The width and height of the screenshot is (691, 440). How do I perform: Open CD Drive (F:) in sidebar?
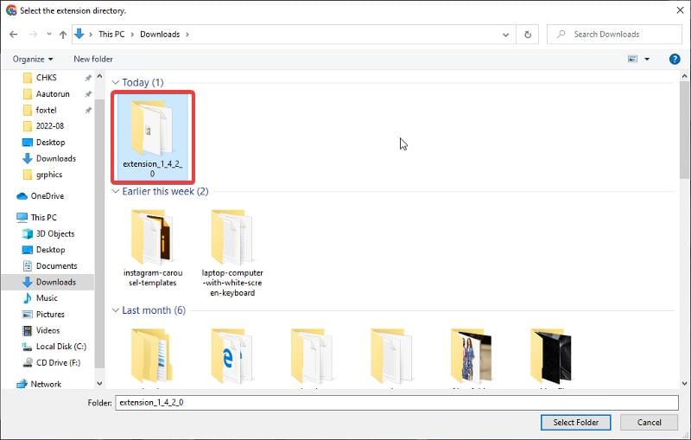58,363
